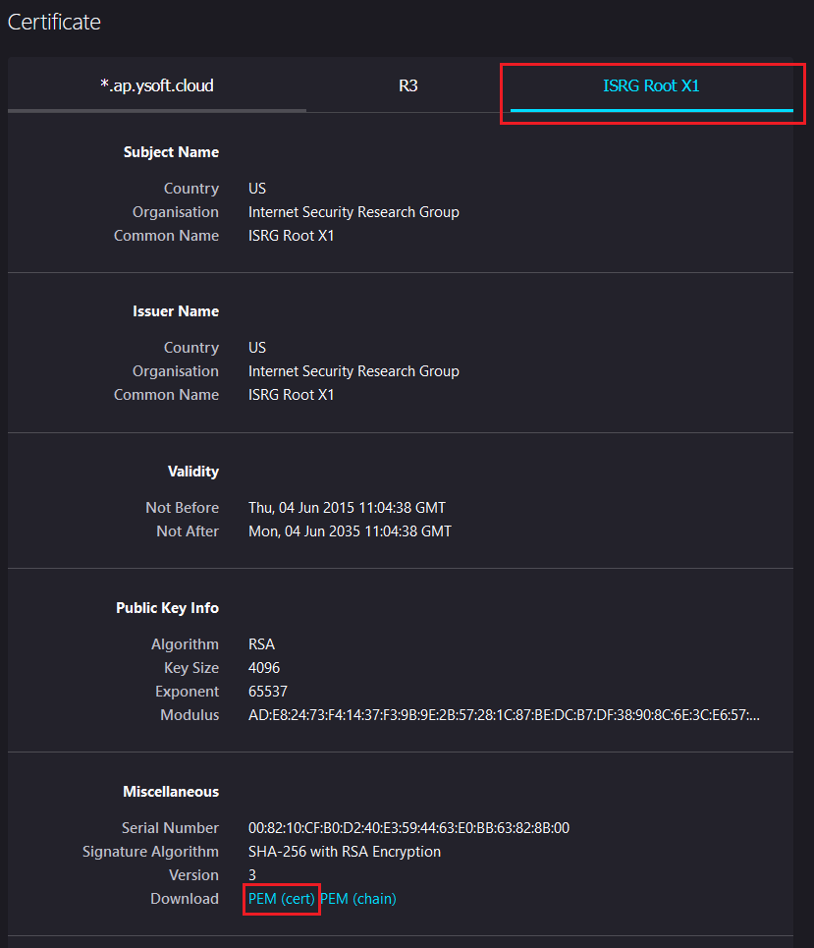Click the Subject Name common name value

[292, 236]
